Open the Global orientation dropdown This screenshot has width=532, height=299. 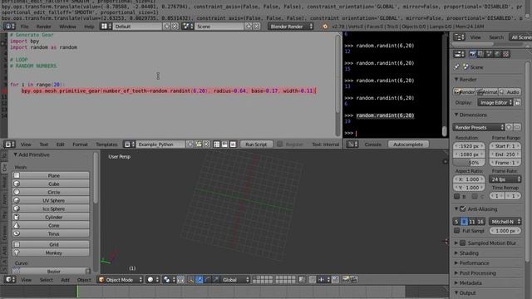coord(235,280)
